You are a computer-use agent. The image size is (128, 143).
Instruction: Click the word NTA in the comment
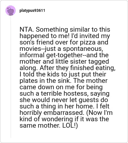pyautogui.click(x=26, y=29)
